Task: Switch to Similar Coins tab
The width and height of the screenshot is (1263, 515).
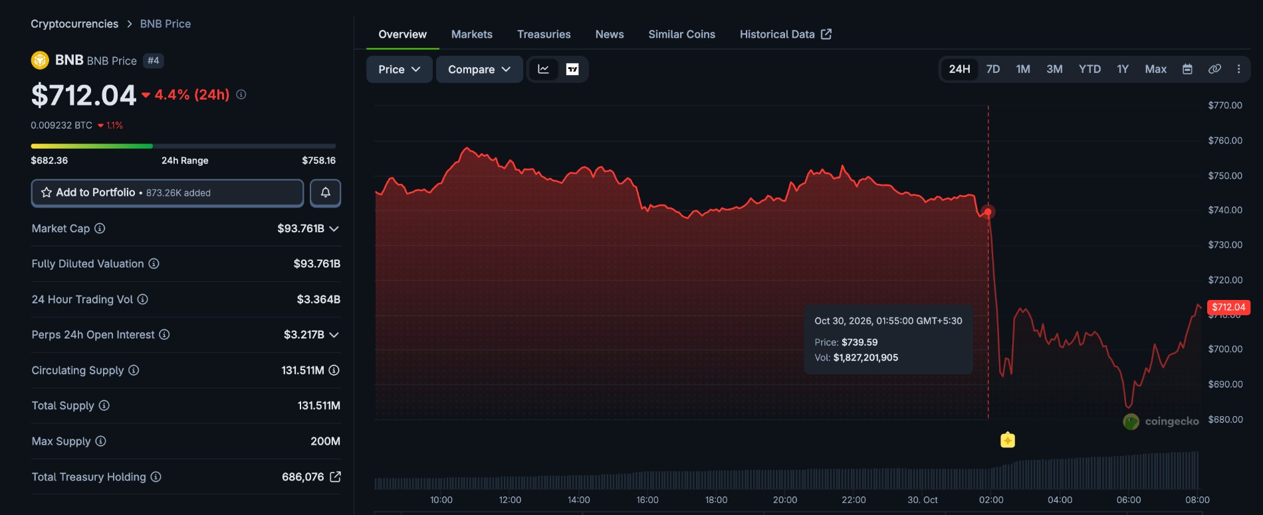Action: click(682, 35)
